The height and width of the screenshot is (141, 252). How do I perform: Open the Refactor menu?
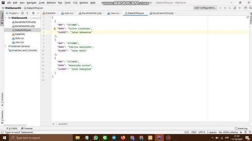[51, 3]
